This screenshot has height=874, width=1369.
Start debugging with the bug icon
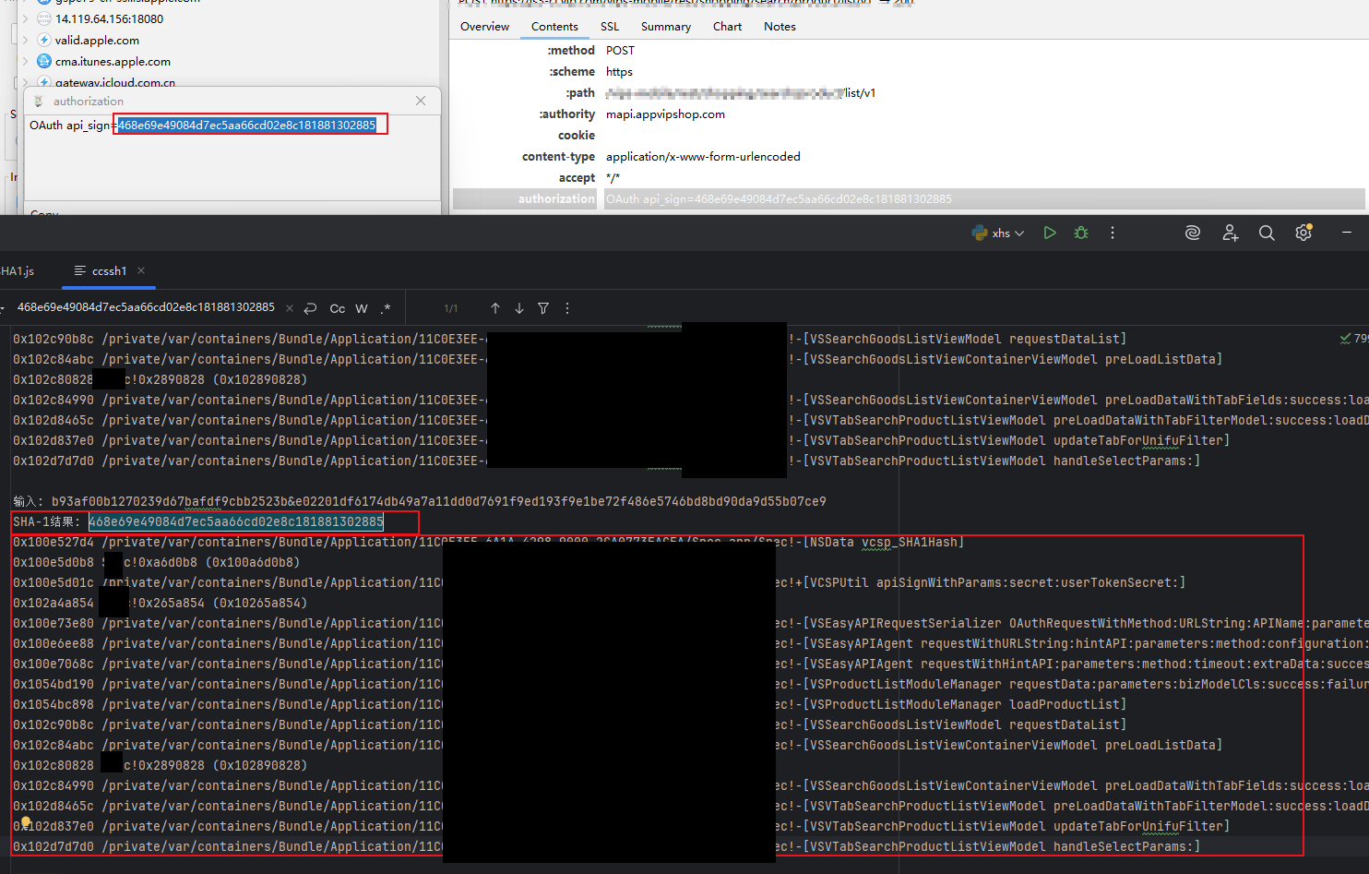click(1081, 233)
